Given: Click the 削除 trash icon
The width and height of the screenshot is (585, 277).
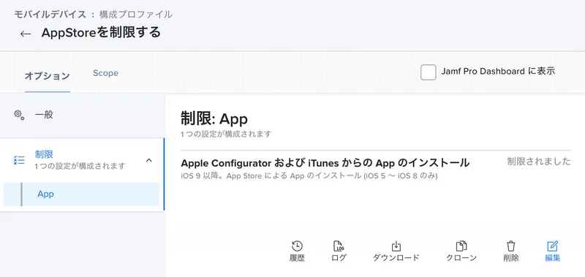Looking at the screenshot, I should pyautogui.click(x=510, y=246).
